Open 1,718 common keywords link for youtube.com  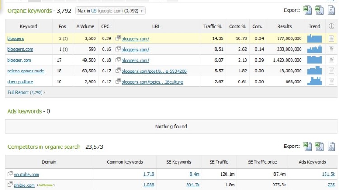point(149,174)
